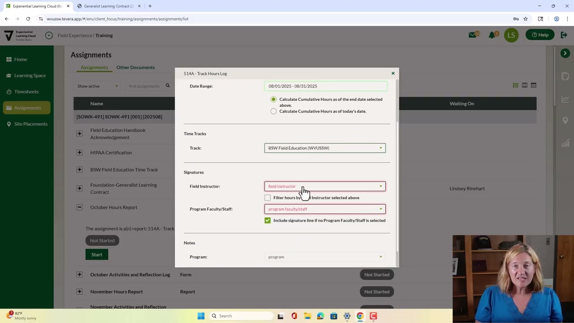Open the Track dropdown BSW Field Education
The width and height of the screenshot is (574, 323).
pos(325,148)
